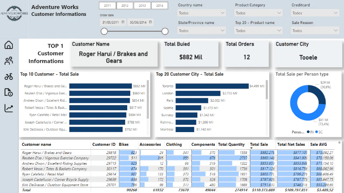Screen dimensions: 344x193
Task: Open the document report icon in sidebar
Action: 9,92
